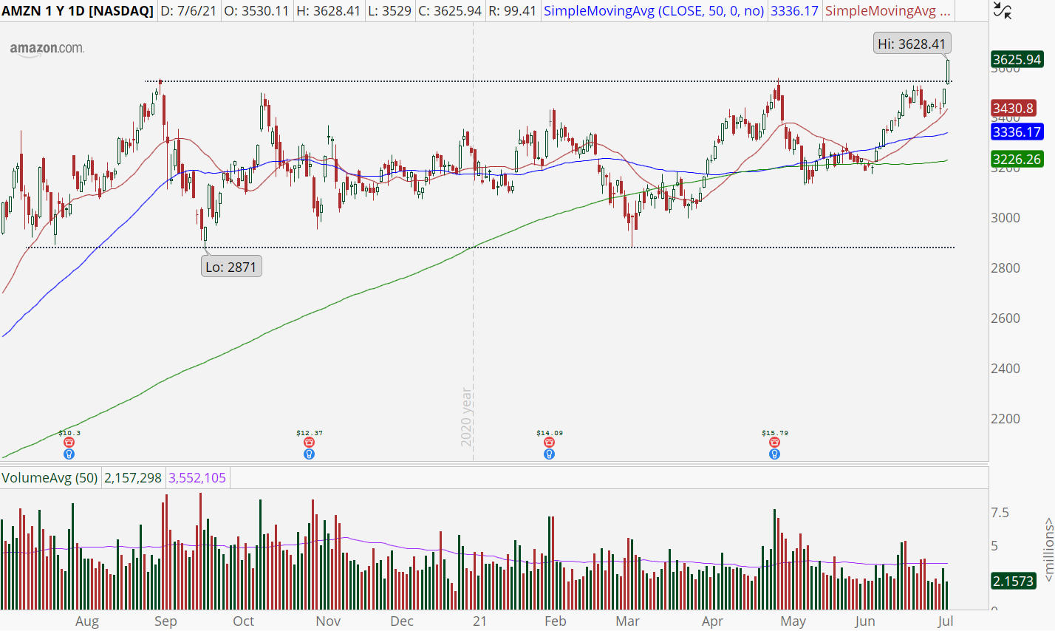Click the blue SimpleMovingAvg (CLOSE, 50, 0, no) label
The image size is (1055, 631).
coord(654,11)
